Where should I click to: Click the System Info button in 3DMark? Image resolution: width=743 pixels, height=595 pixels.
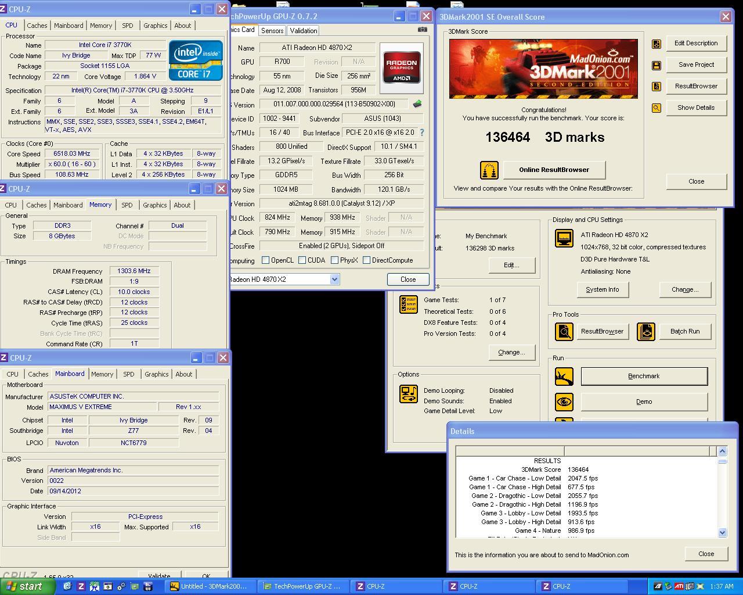pyautogui.click(x=603, y=290)
